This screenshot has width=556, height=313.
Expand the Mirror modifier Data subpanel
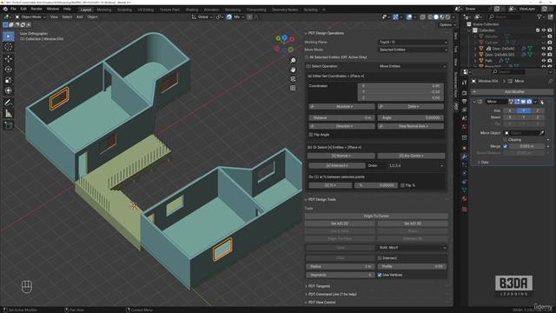coord(479,163)
